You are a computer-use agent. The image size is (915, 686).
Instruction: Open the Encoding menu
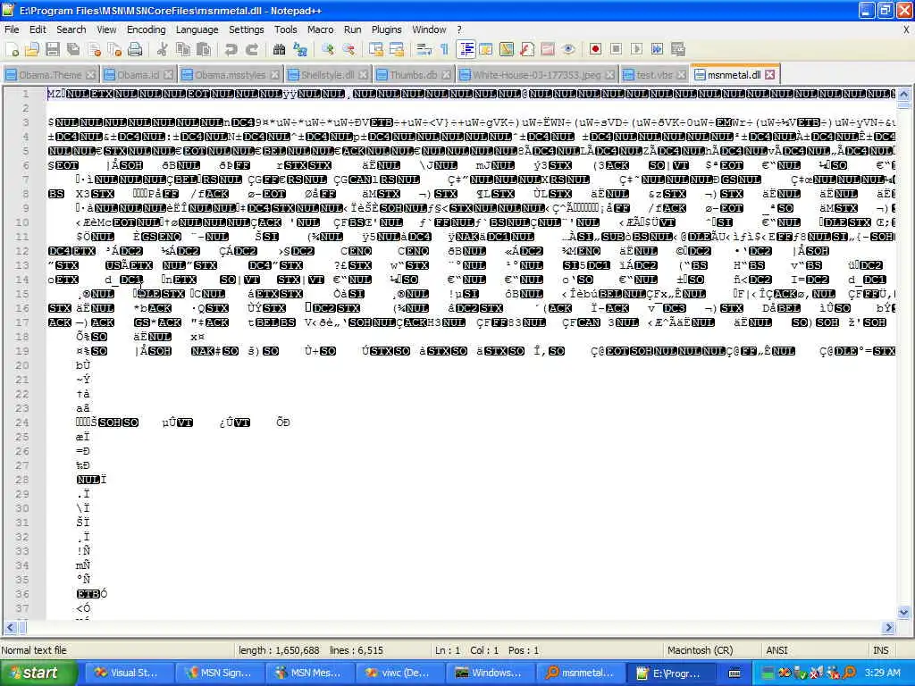tap(146, 29)
